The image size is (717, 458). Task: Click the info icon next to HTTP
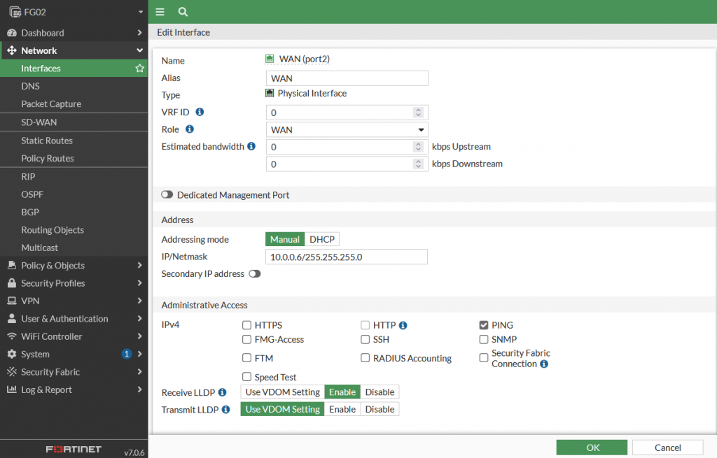coord(403,325)
